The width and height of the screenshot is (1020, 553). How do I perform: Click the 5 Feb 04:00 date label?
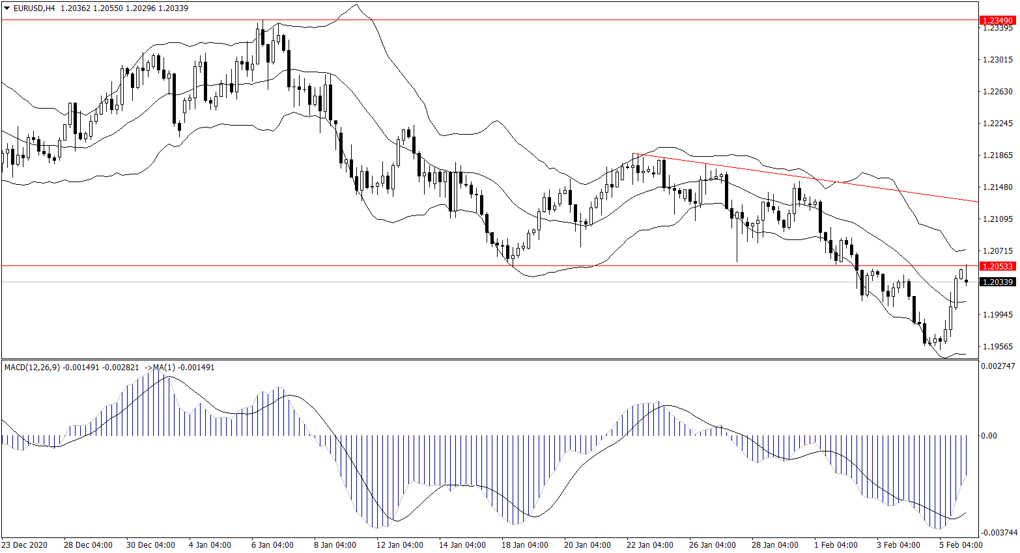tap(961, 545)
